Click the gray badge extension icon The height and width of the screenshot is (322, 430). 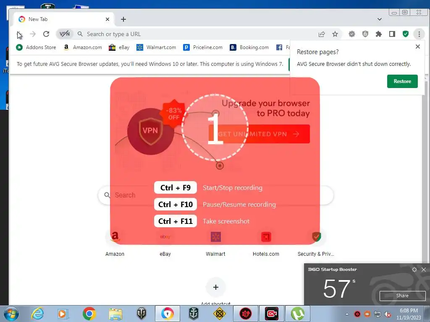click(x=352, y=34)
